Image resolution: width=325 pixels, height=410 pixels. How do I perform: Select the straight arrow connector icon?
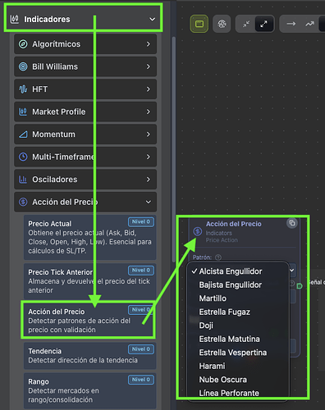click(291, 24)
